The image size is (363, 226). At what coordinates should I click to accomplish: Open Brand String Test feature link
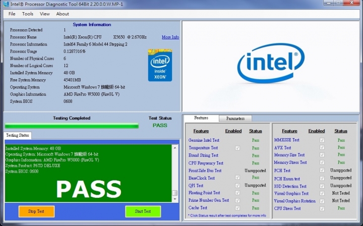[x=203, y=155]
